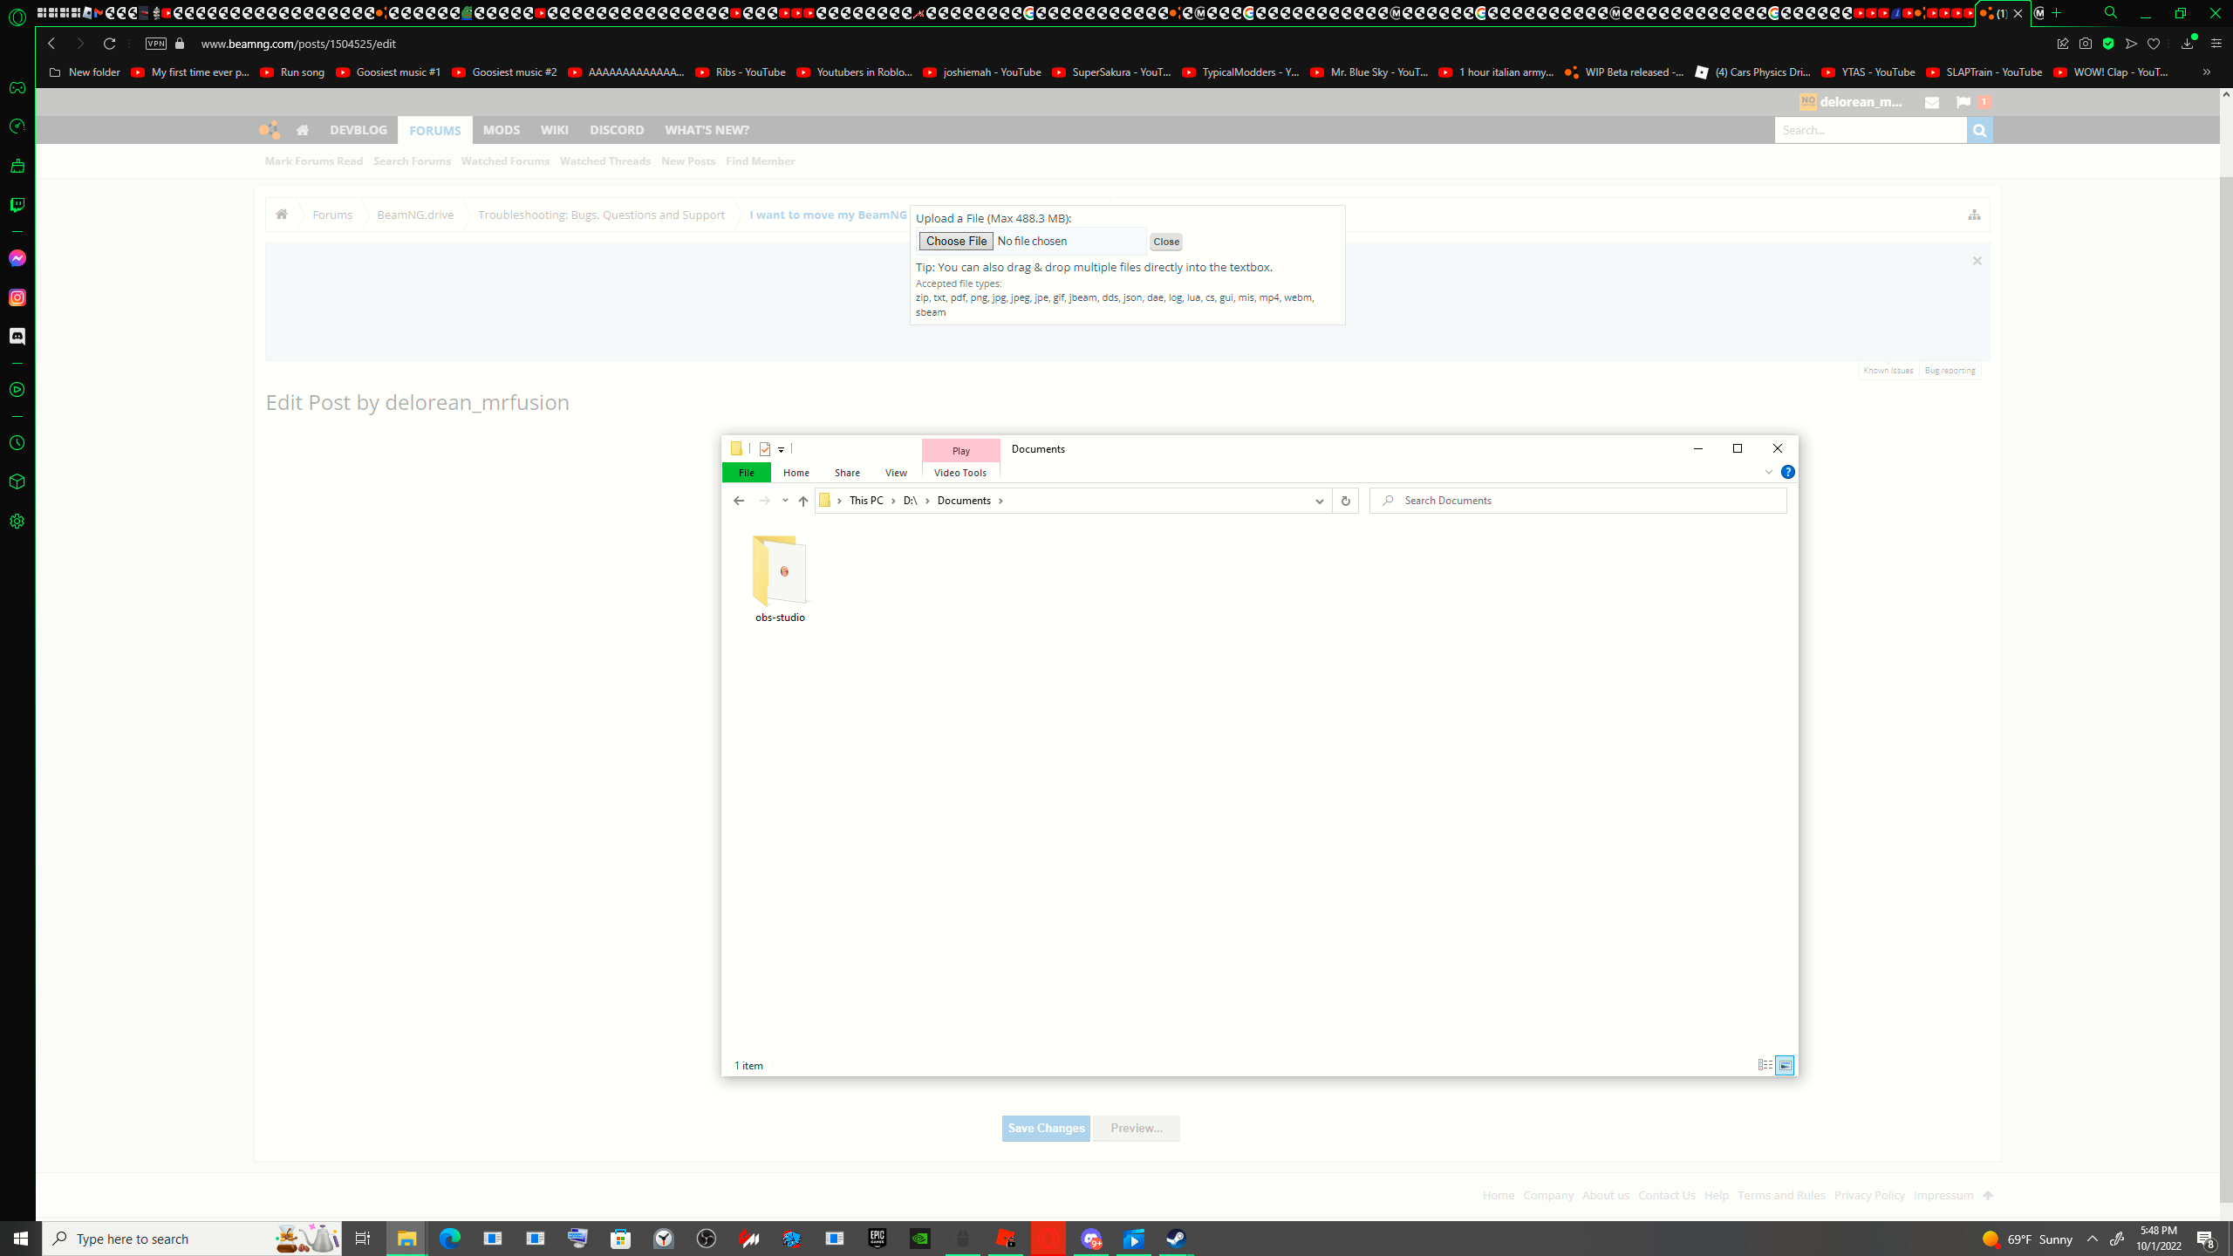
Task: Open Quick Access Toolbar customize dropdown
Action: pos(782,449)
